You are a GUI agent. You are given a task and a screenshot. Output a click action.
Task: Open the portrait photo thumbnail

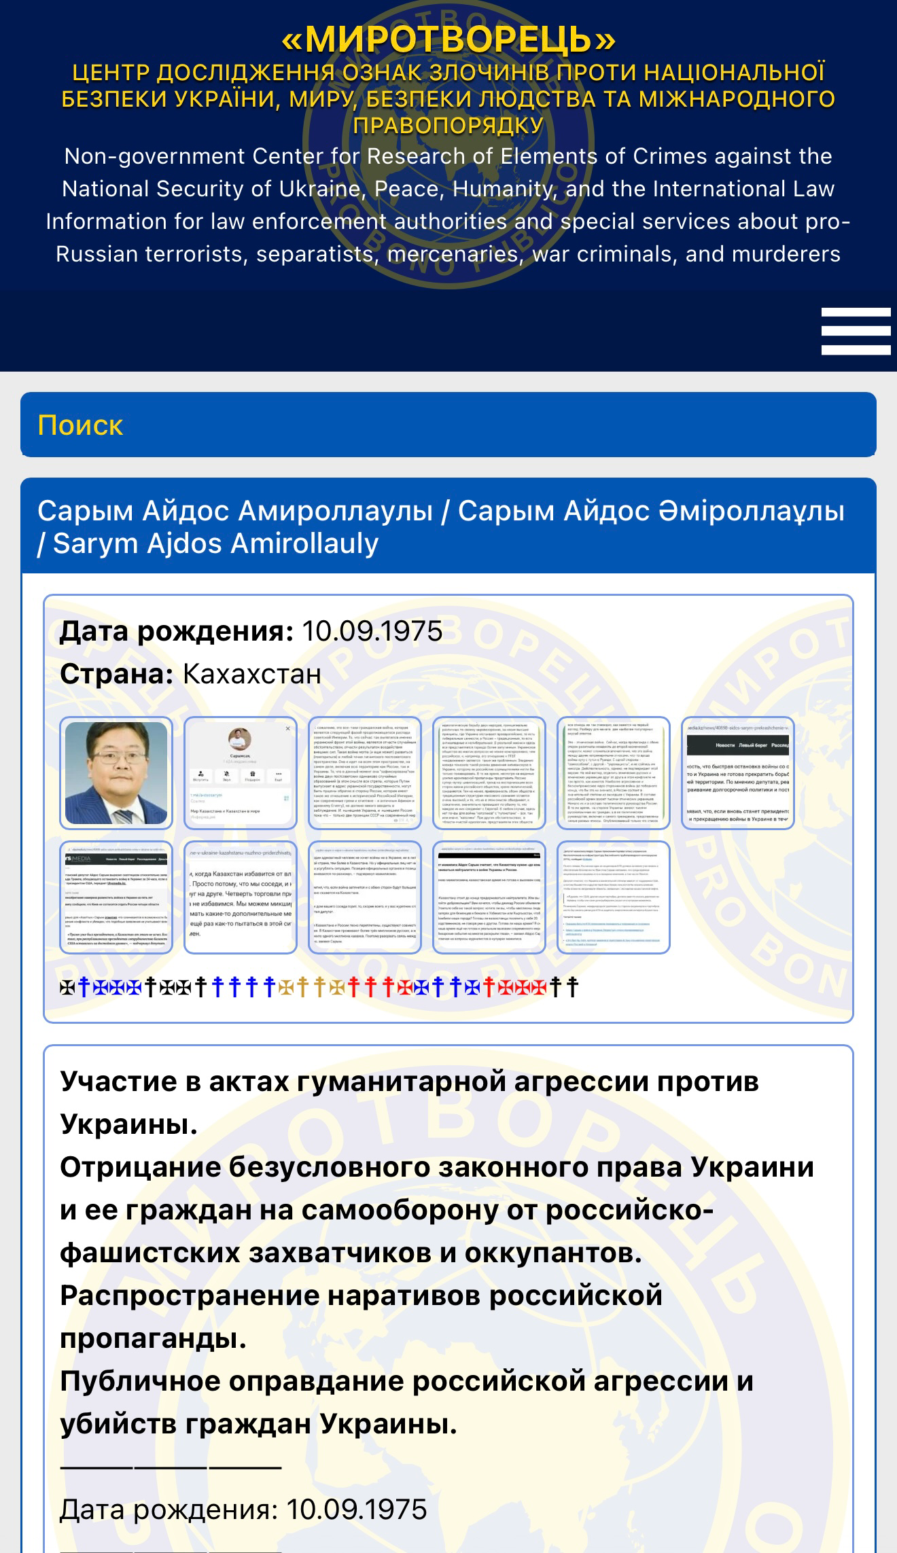click(x=116, y=773)
